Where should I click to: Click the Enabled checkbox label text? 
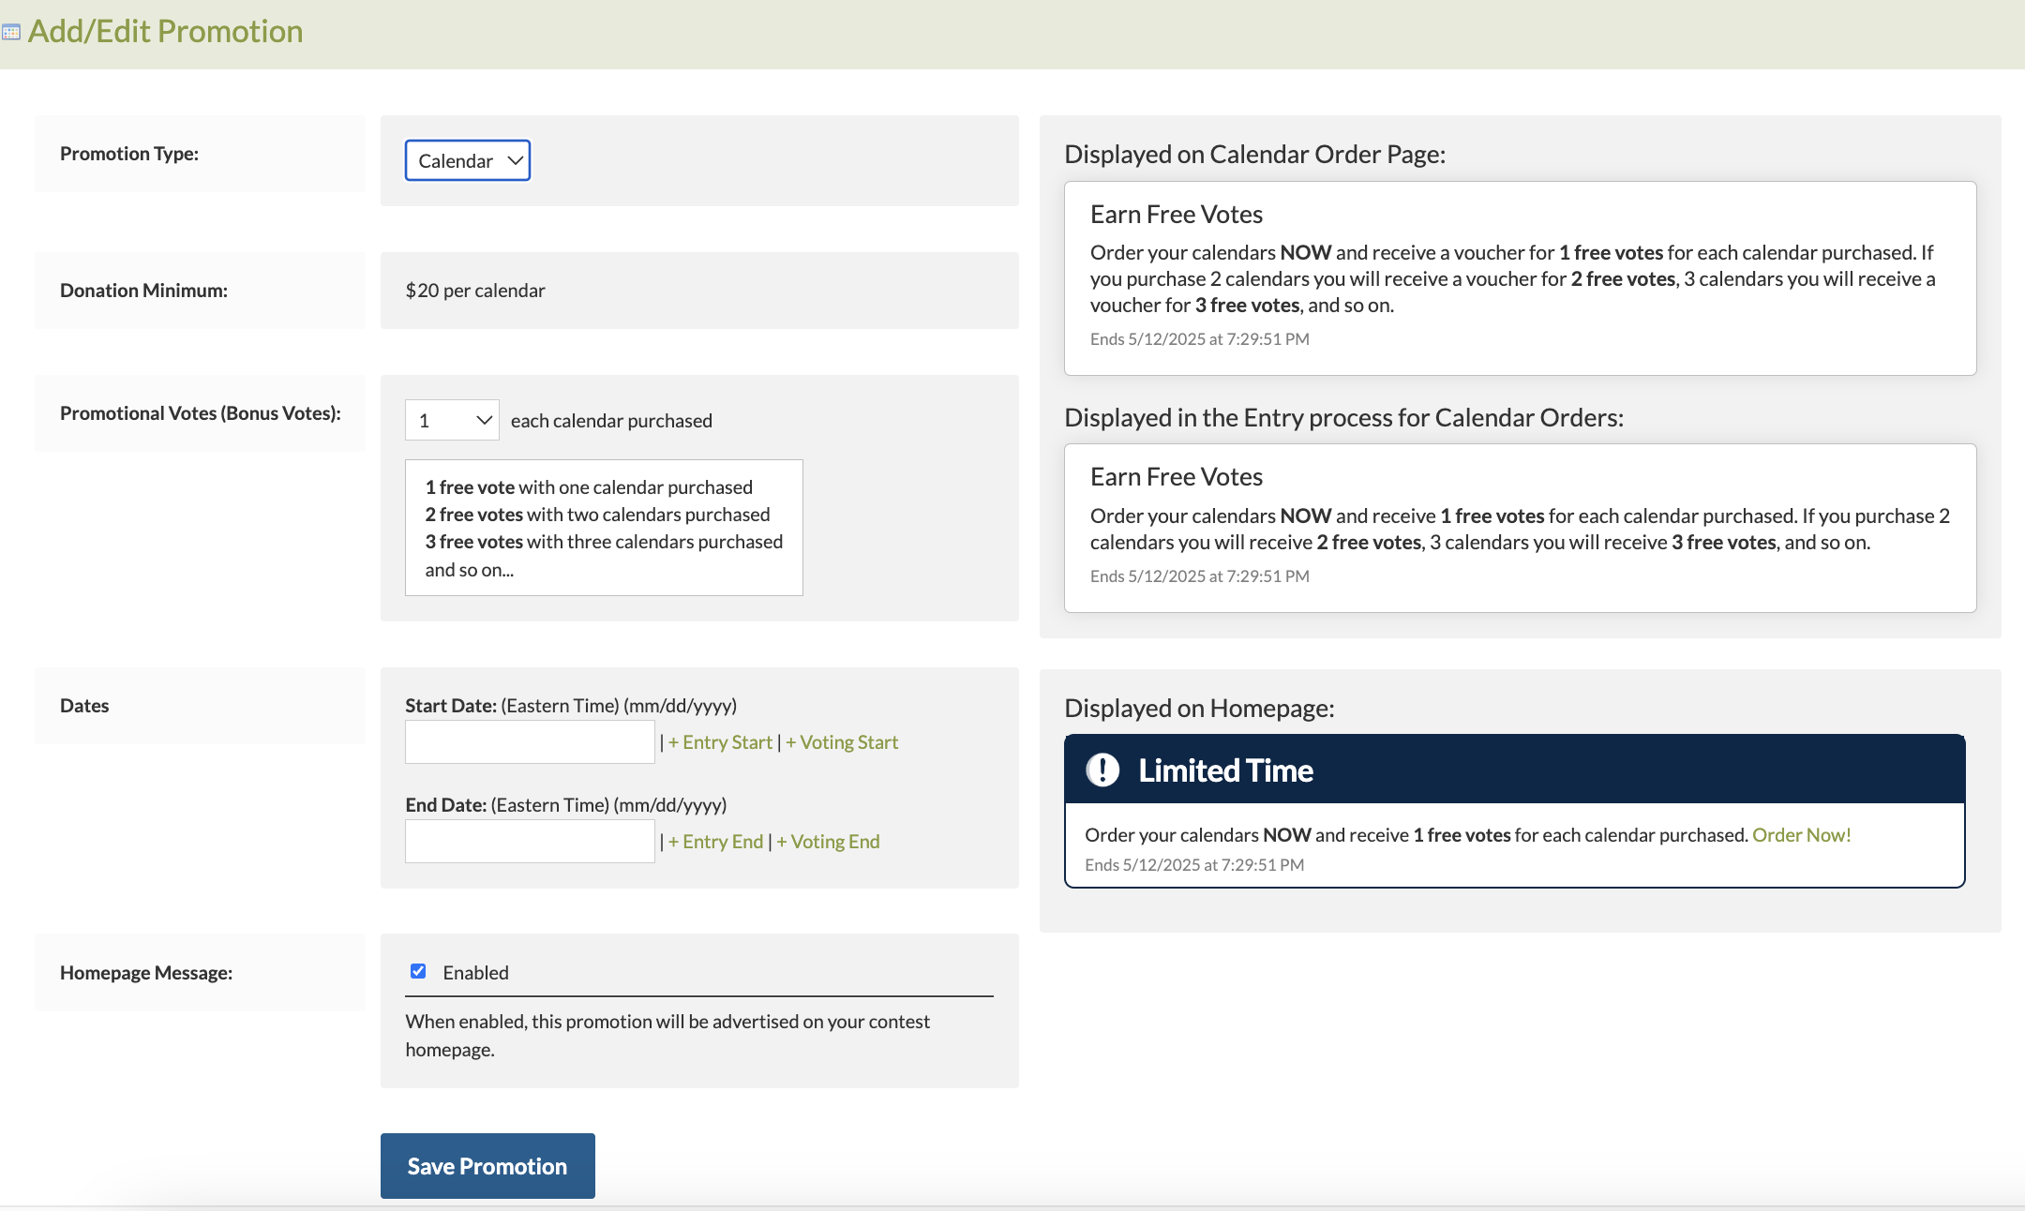tap(475, 973)
